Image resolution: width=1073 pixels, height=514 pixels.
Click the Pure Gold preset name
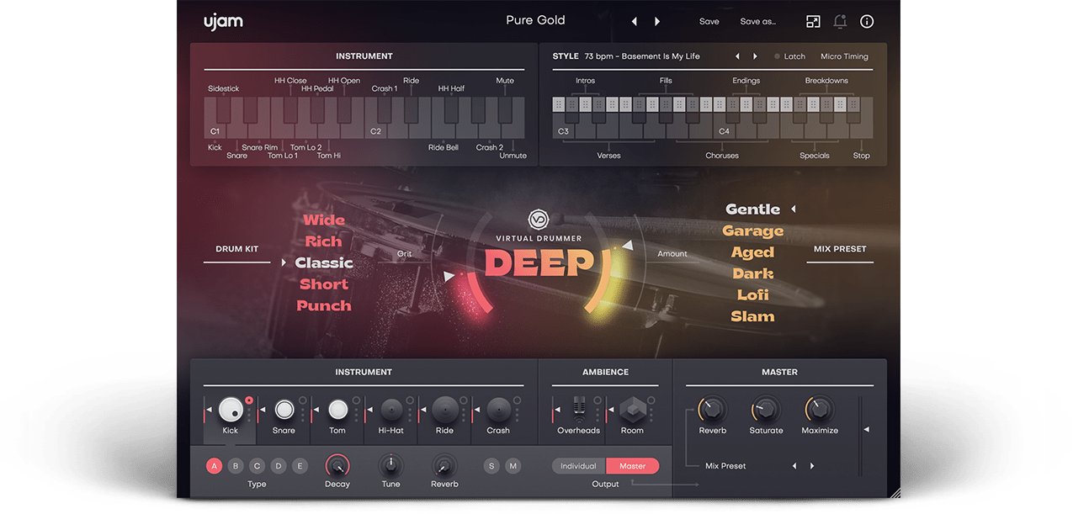pyautogui.click(x=535, y=20)
